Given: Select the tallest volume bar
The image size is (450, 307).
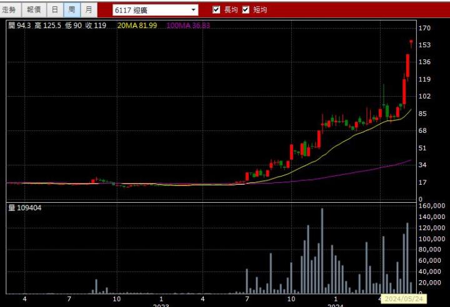Looking at the screenshot, I should click(x=322, y=251).
